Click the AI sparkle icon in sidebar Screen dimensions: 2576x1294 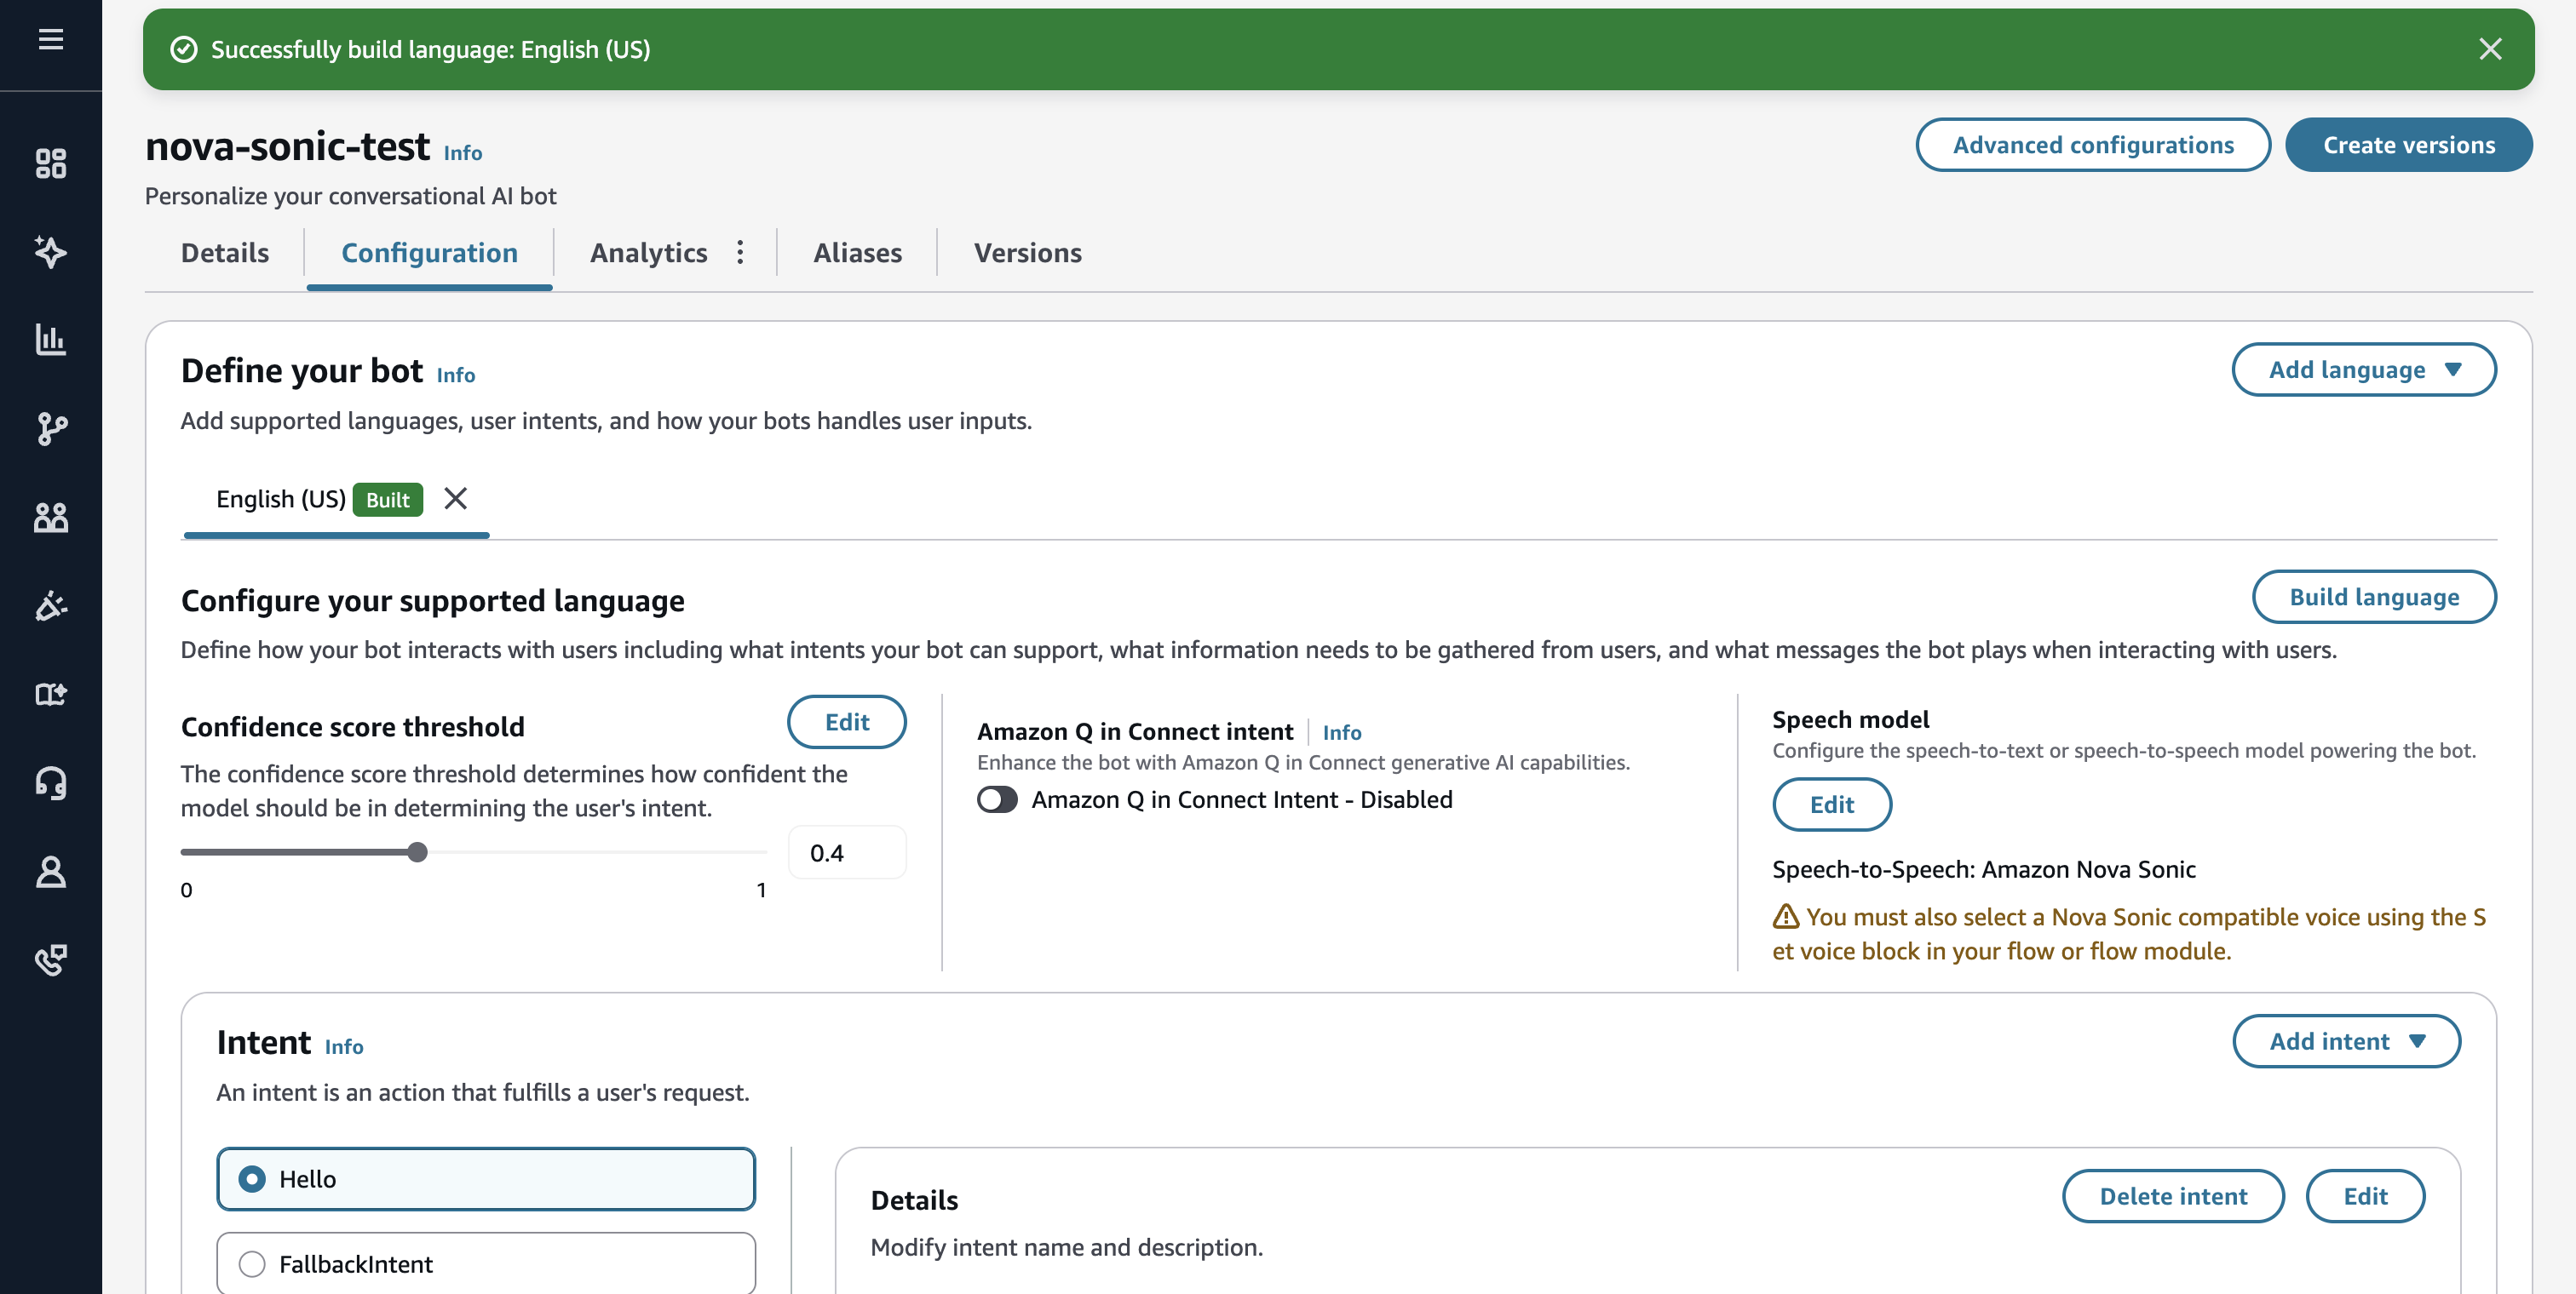click(x=51, y=251)
